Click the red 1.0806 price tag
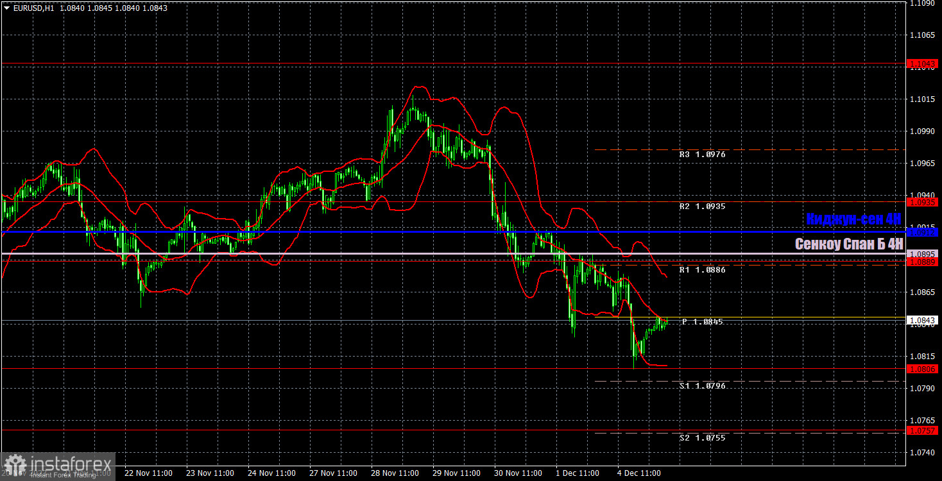Screen dimensions: 942x481 (x=923, y=369)
